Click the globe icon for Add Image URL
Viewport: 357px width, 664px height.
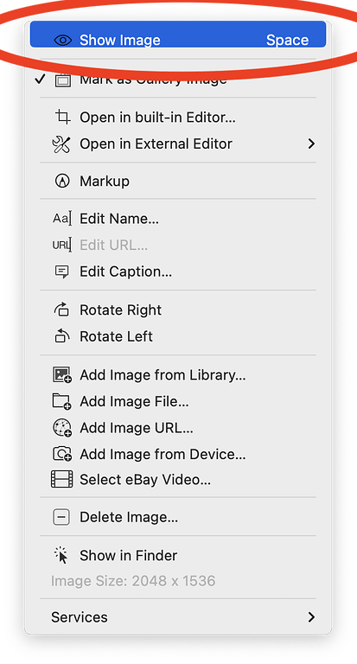pyautogui.click(x=62, y=428)
